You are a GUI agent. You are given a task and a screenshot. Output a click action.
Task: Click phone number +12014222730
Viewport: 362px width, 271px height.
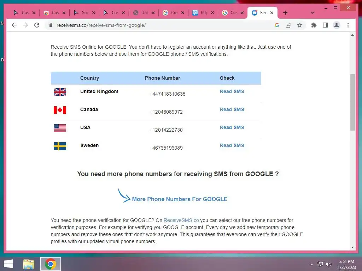pos(166,130)
